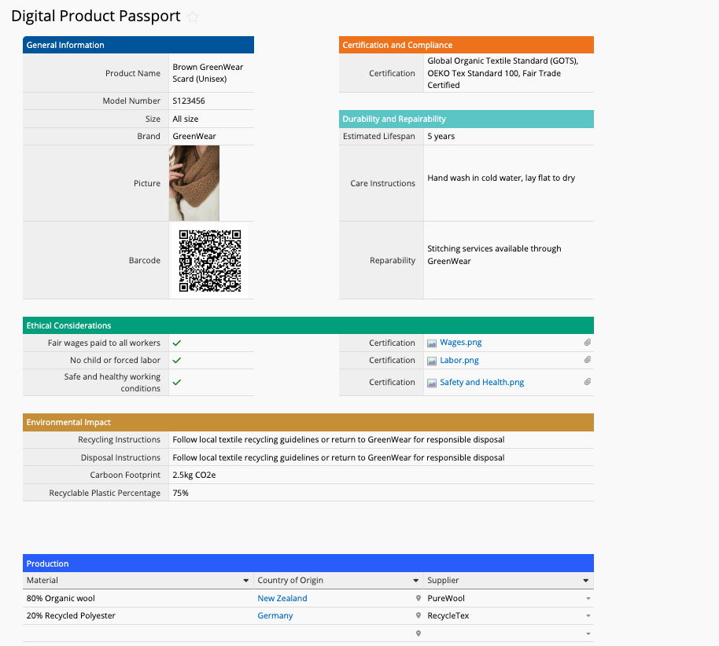719x646 pixels.
Task: Open the Country of Origin column dropdown
Action: (x=416, y=581)
